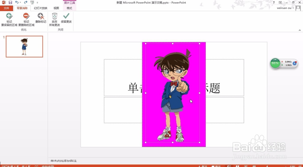Viewport: 303px width, 167px height.
Task: Click the notes field 单击此处添加备注
Action: click(64, 161)
